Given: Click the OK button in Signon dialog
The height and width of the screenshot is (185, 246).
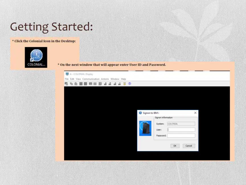Looking at the screenshot, I should coord(175,146).
